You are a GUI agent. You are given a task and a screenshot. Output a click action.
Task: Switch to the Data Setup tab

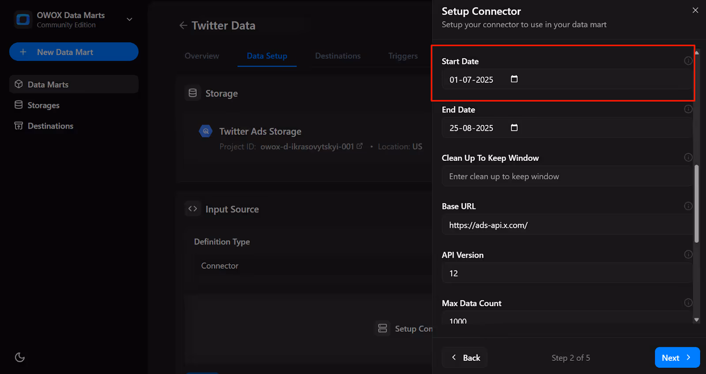pyautogui.click(x=267, y=56)
